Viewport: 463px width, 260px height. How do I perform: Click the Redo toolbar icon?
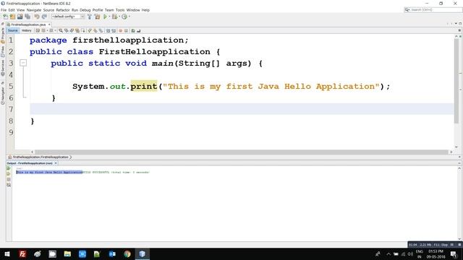44,17
